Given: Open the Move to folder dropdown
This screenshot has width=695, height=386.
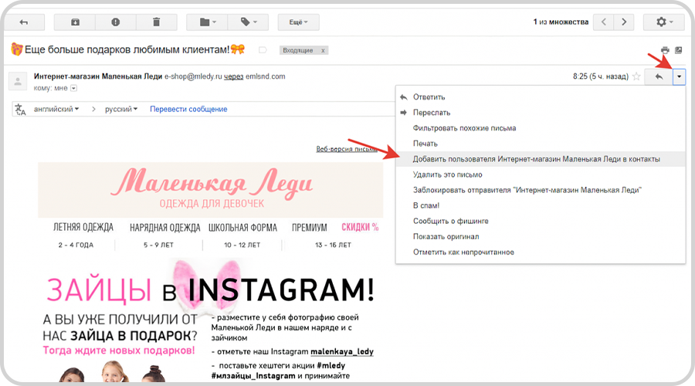Looking at the screenshot, I should pyautogui.click(x=207, y=22).
